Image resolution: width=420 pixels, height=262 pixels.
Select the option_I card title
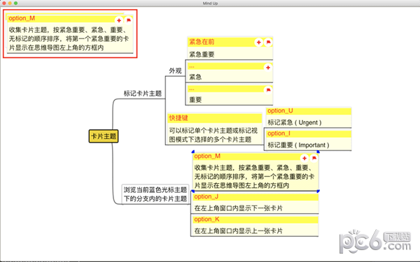pos(279,133)
